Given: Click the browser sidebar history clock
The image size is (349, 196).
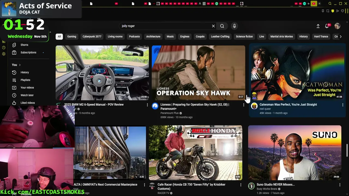Looking at the screenshot, I should 4,48.
